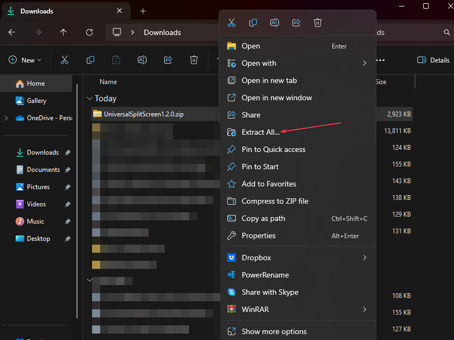This screenshot has height=340, width=454.
Task: Click the Refresh button in navigation bar
Action: point(89,32)
